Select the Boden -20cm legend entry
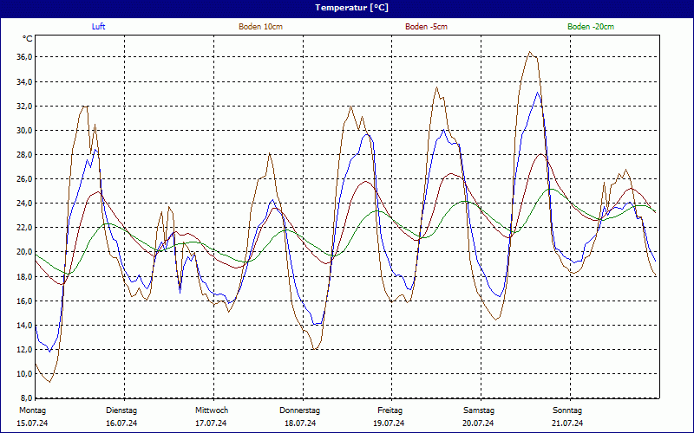 (591, 27)
